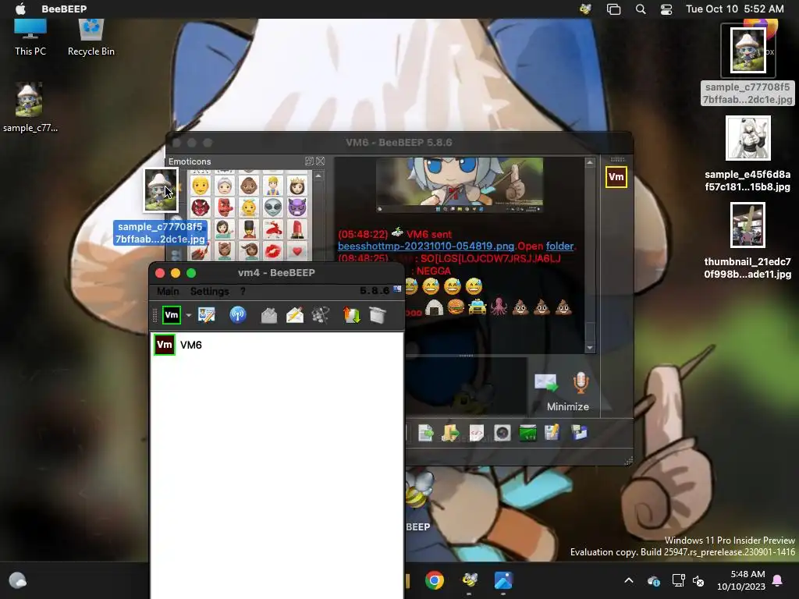
Task: Select the heart love letter emoticon
Action: pyautogui.click(x=297, y=251)
